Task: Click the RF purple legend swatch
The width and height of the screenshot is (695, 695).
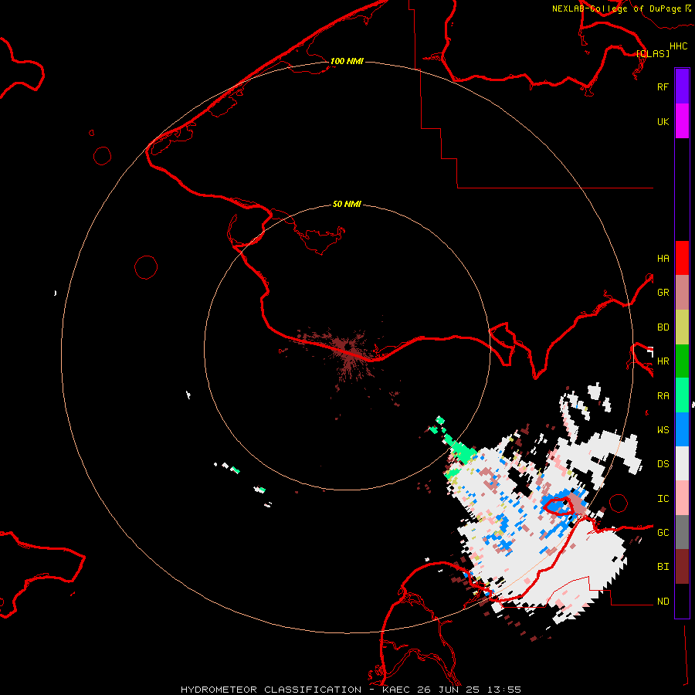Action: pyautogui.click(x=682, y=86)
